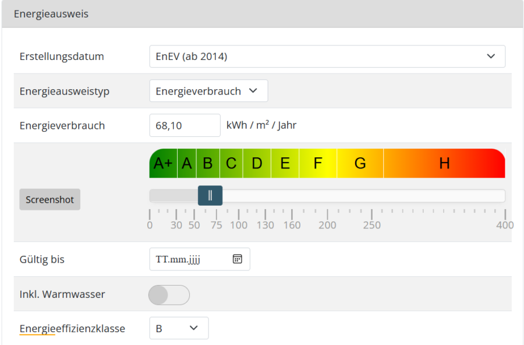Open the calendar picker icon in Gültig bis
The height and width of the screenshot is (345, 524).
coord(238,259)
